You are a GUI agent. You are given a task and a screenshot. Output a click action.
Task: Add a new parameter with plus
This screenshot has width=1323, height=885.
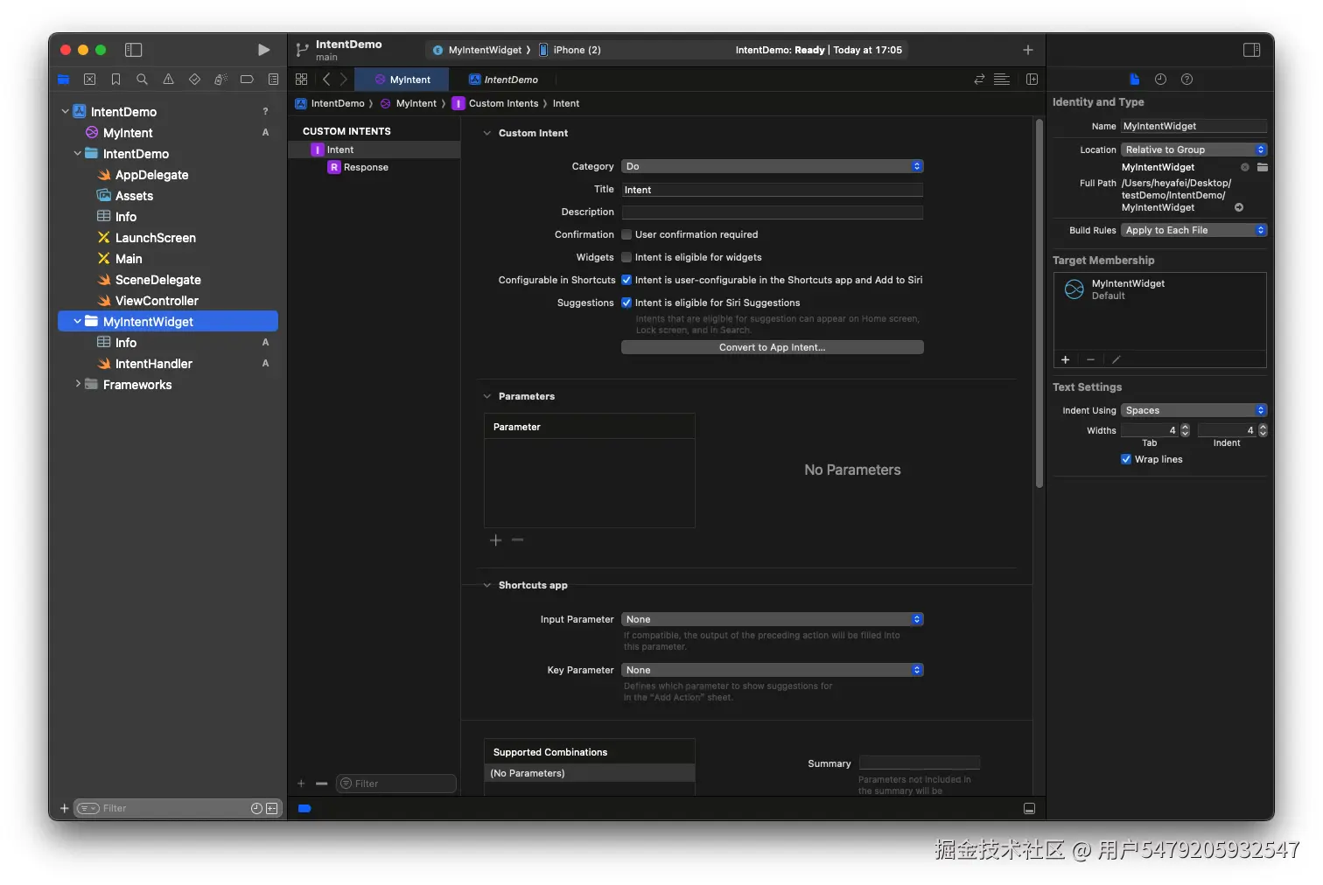coord(496,540)
